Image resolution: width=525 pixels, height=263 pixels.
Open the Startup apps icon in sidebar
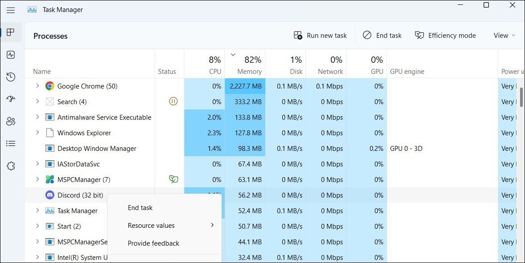coord(11,99)
